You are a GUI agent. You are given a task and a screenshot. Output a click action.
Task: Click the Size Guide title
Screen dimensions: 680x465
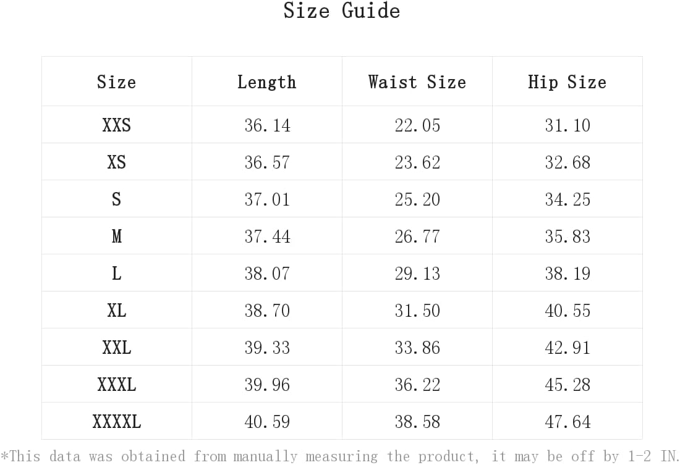click(342, 10)
